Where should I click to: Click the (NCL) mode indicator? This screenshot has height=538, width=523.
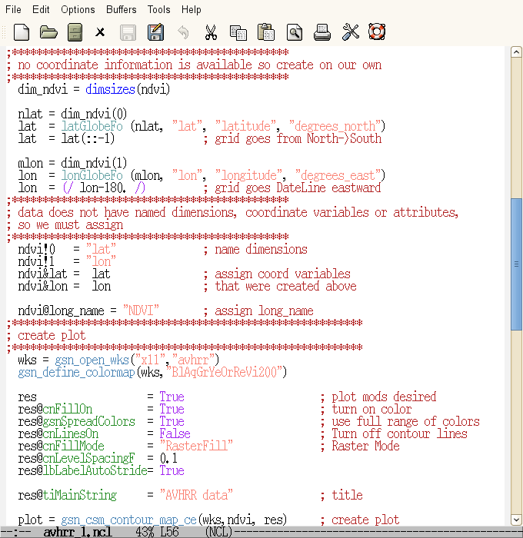(221, 532)
